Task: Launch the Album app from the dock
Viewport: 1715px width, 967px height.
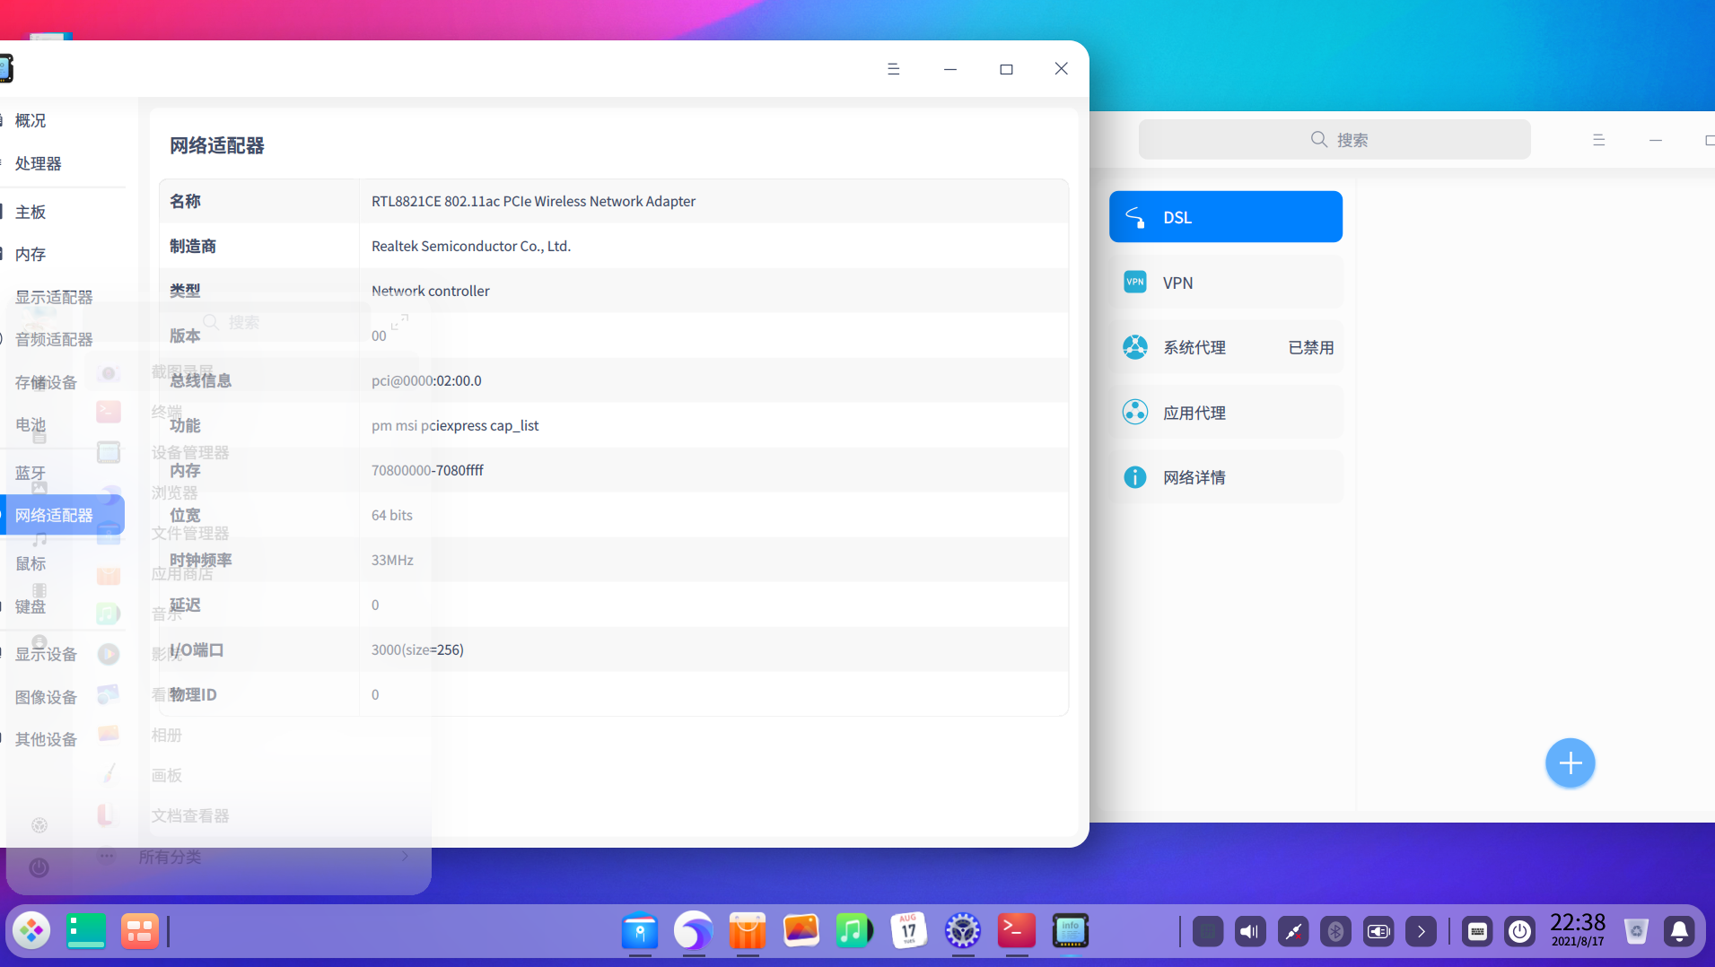Action: tap(801, 931)
